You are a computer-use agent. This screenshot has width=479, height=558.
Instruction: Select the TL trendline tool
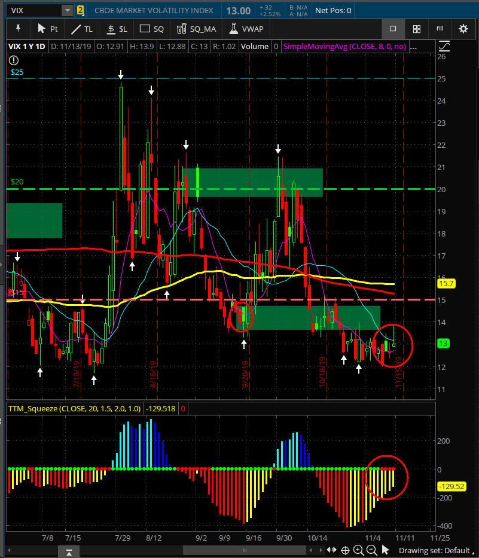(x=82, y=28)
